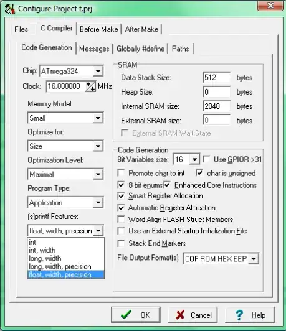This screenshot has width=286, height=331.
Task: Open the Chip ATmega324 dropdown
Action: [98, 71]
